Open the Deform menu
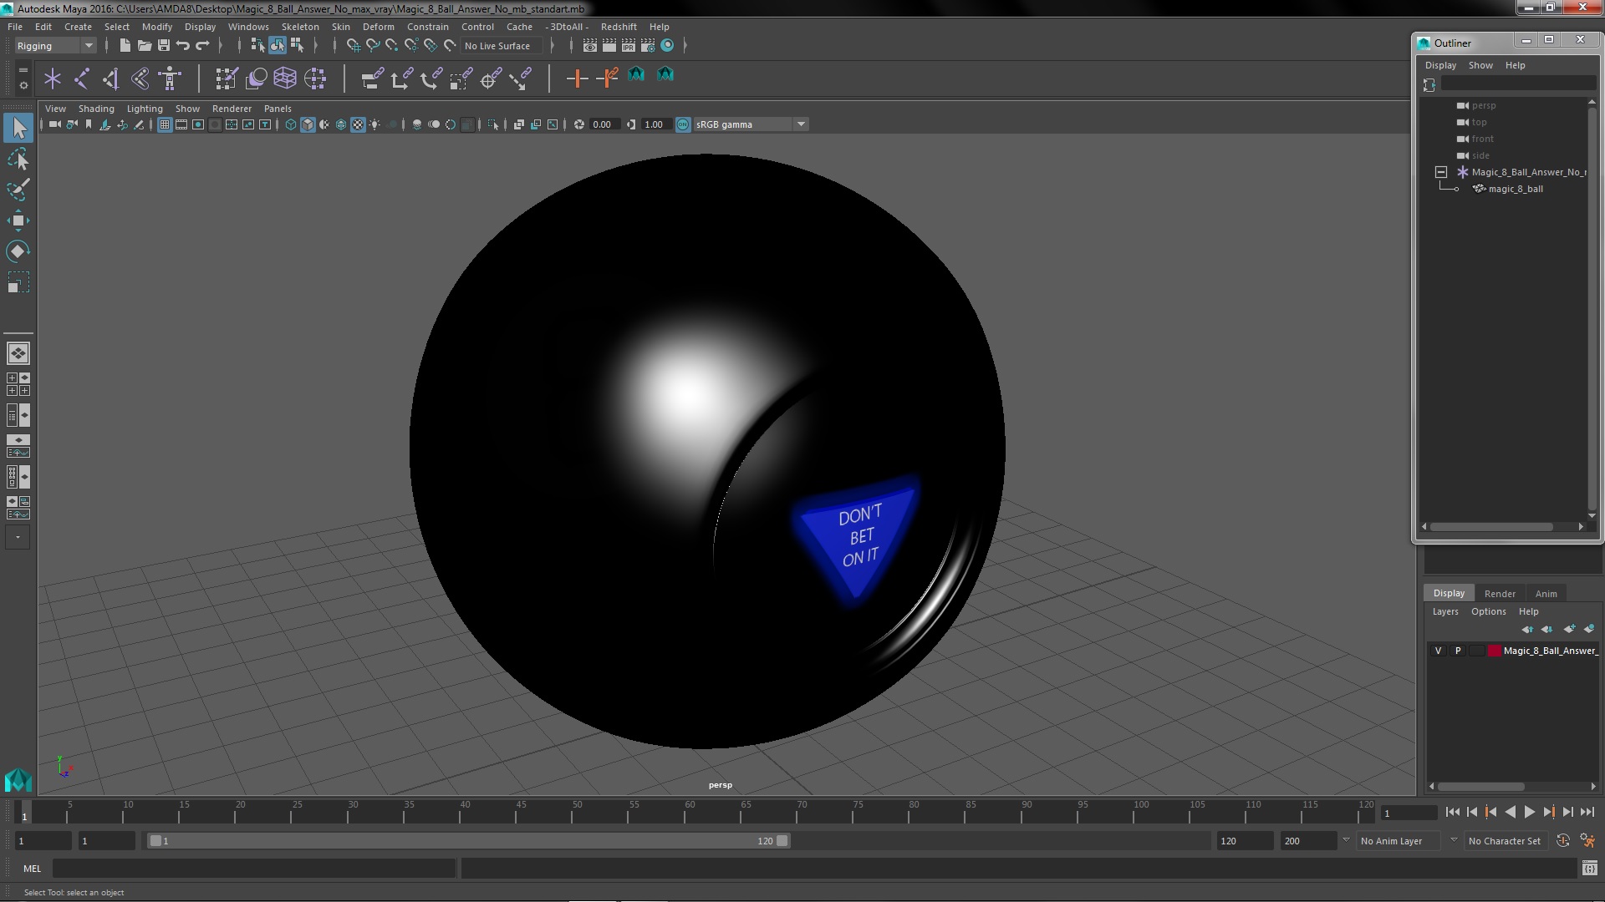The image size is (1605, 902). (378, 27)
